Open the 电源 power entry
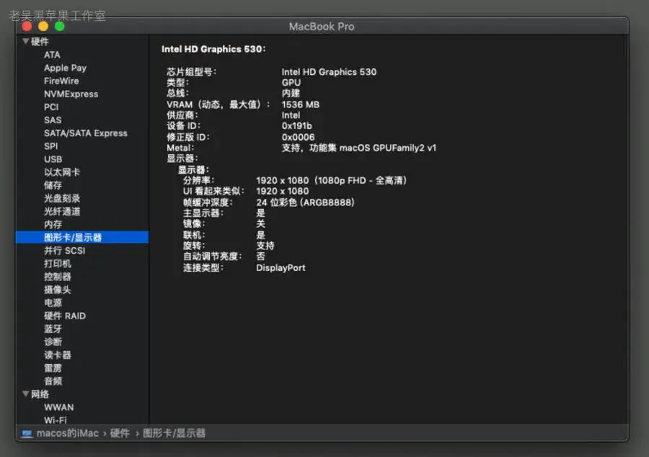This screenshot has height=457, width=649. [x=53, y=303]
